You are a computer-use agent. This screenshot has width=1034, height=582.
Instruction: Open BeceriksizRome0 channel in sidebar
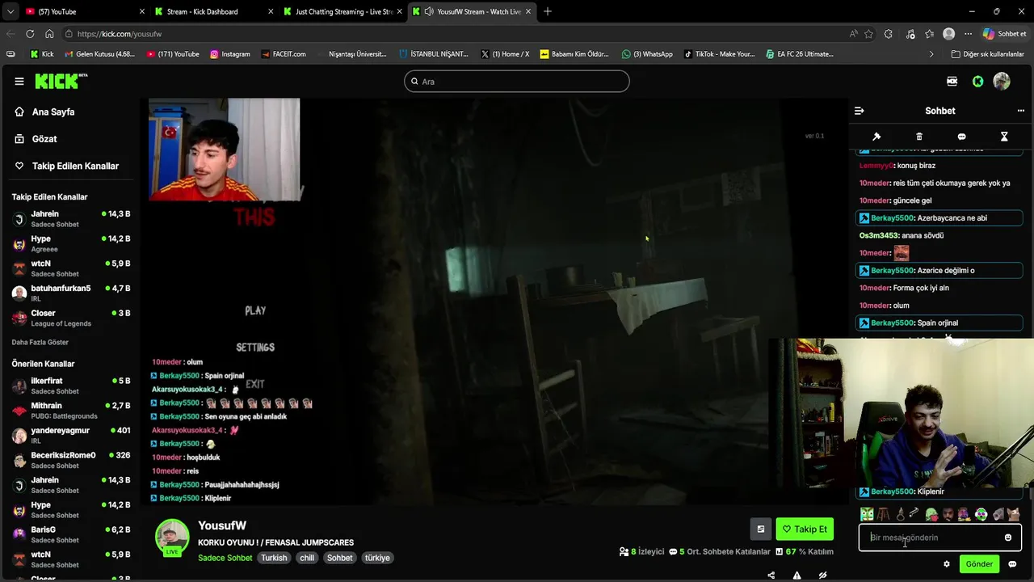tap(71, 461)
